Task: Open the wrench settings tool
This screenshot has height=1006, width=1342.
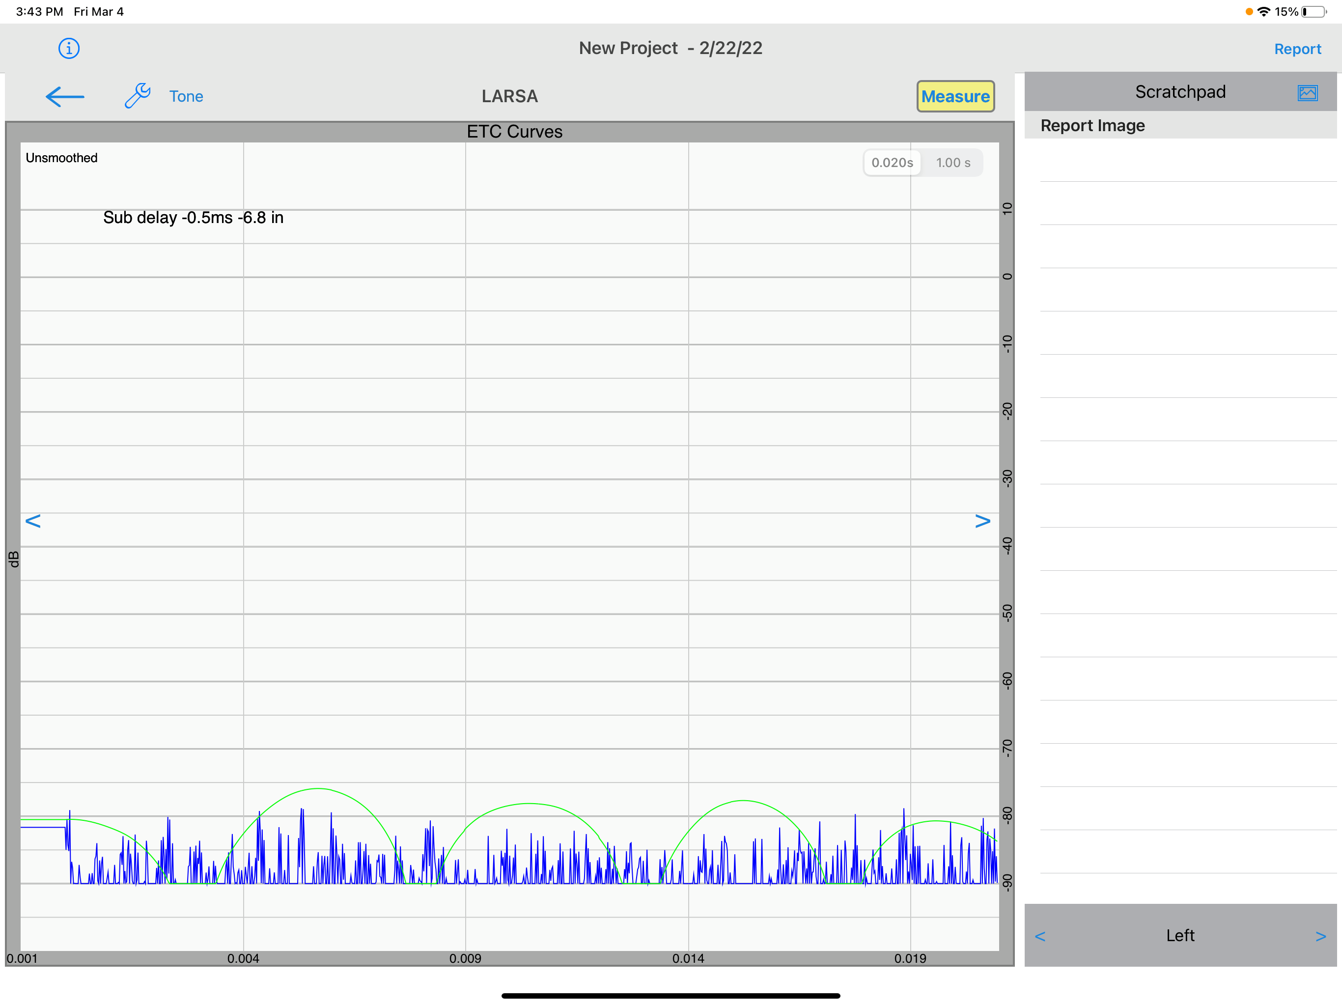Action: coord(137,96)
